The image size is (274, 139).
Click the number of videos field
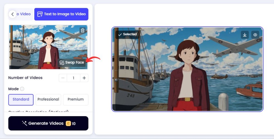(x=74, y=78)
